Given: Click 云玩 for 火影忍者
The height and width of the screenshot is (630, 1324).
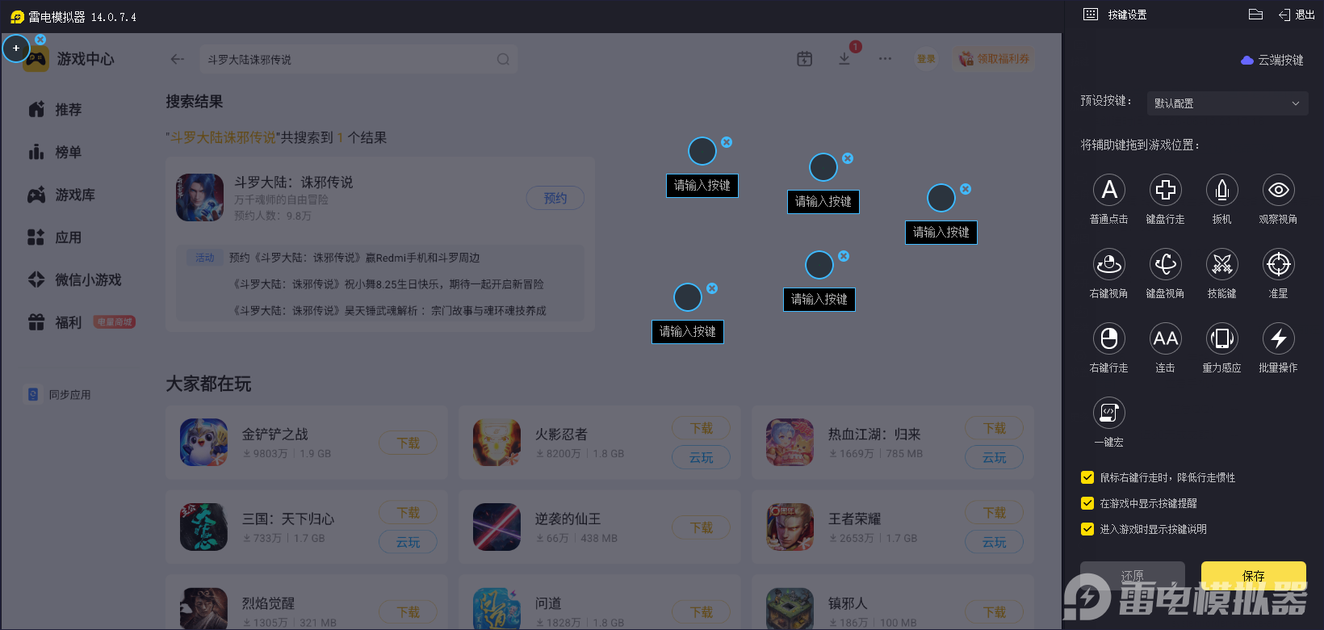Looking at the screenshot, I should (x=702, y=457).
